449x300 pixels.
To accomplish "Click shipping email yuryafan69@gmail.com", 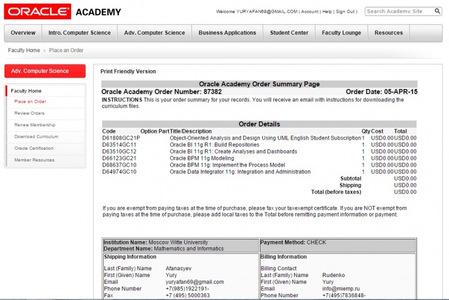I will click(195, 282).
